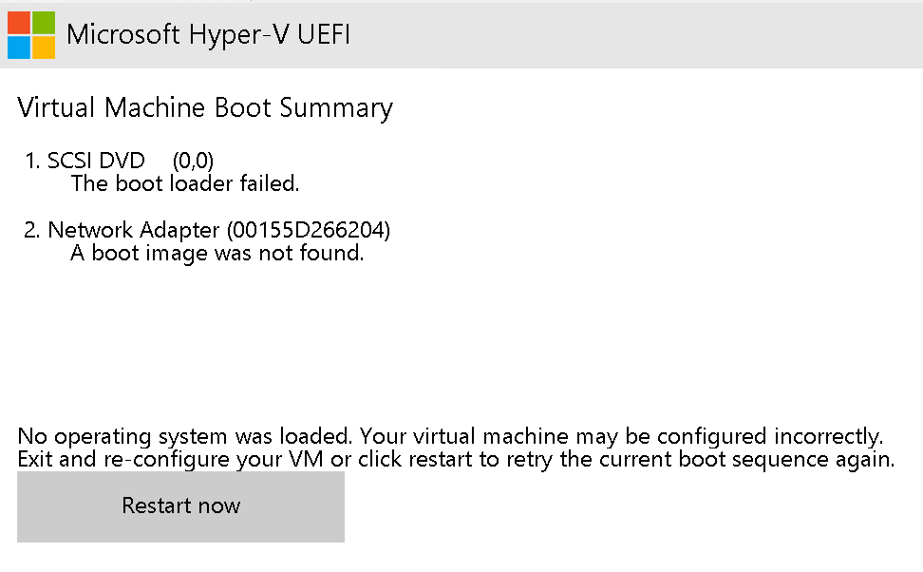Click the number 1 boot order marker

(32, 161)
